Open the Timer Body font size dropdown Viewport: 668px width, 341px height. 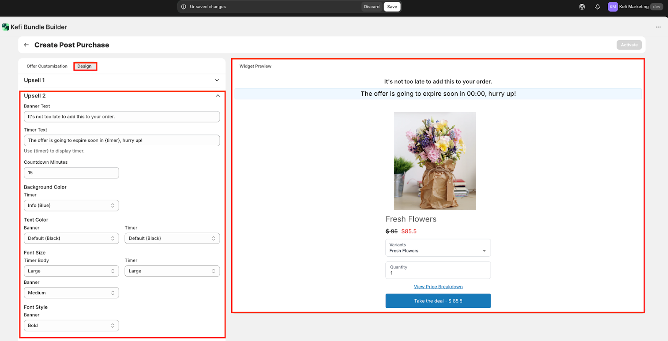[71, 271]
